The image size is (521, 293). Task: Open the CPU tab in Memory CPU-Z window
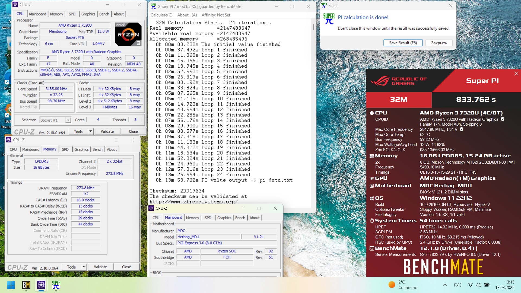click(x=13, y=149)
